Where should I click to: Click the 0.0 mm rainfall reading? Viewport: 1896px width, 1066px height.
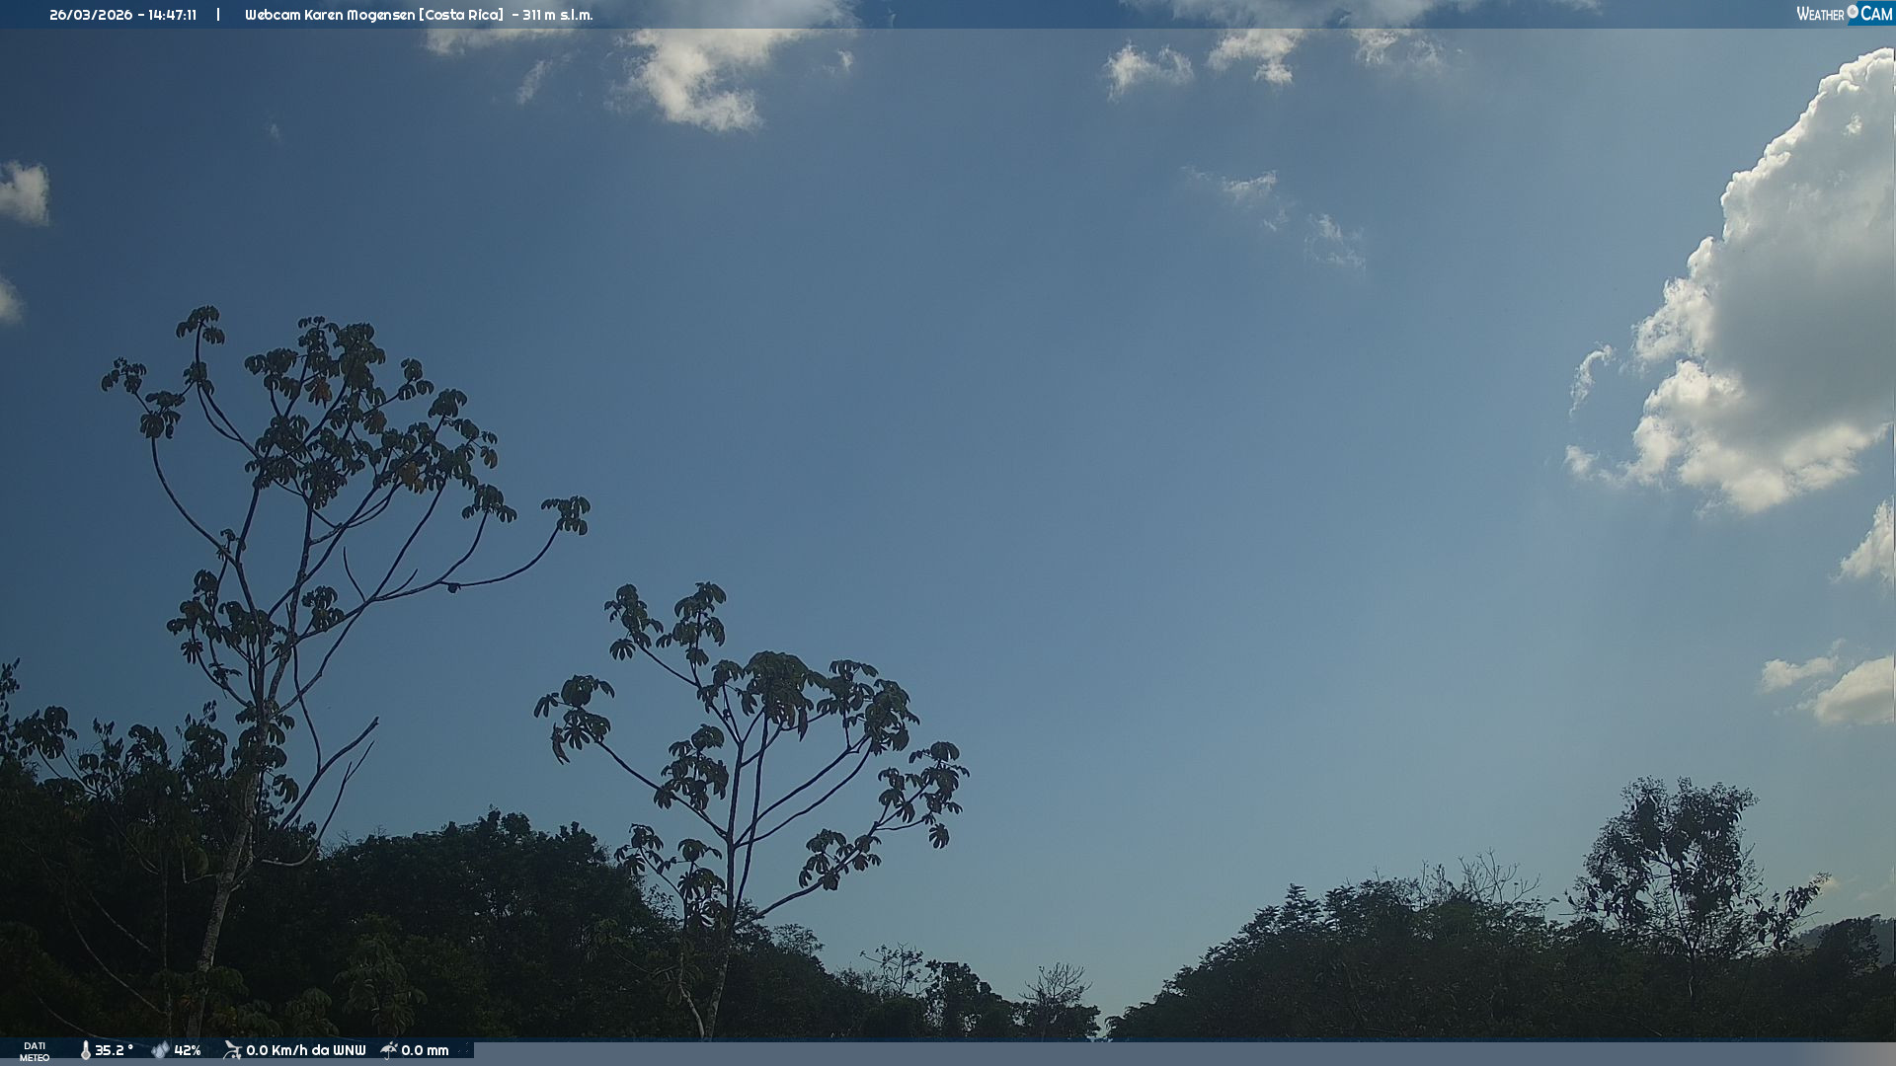tap(425, 1050)
